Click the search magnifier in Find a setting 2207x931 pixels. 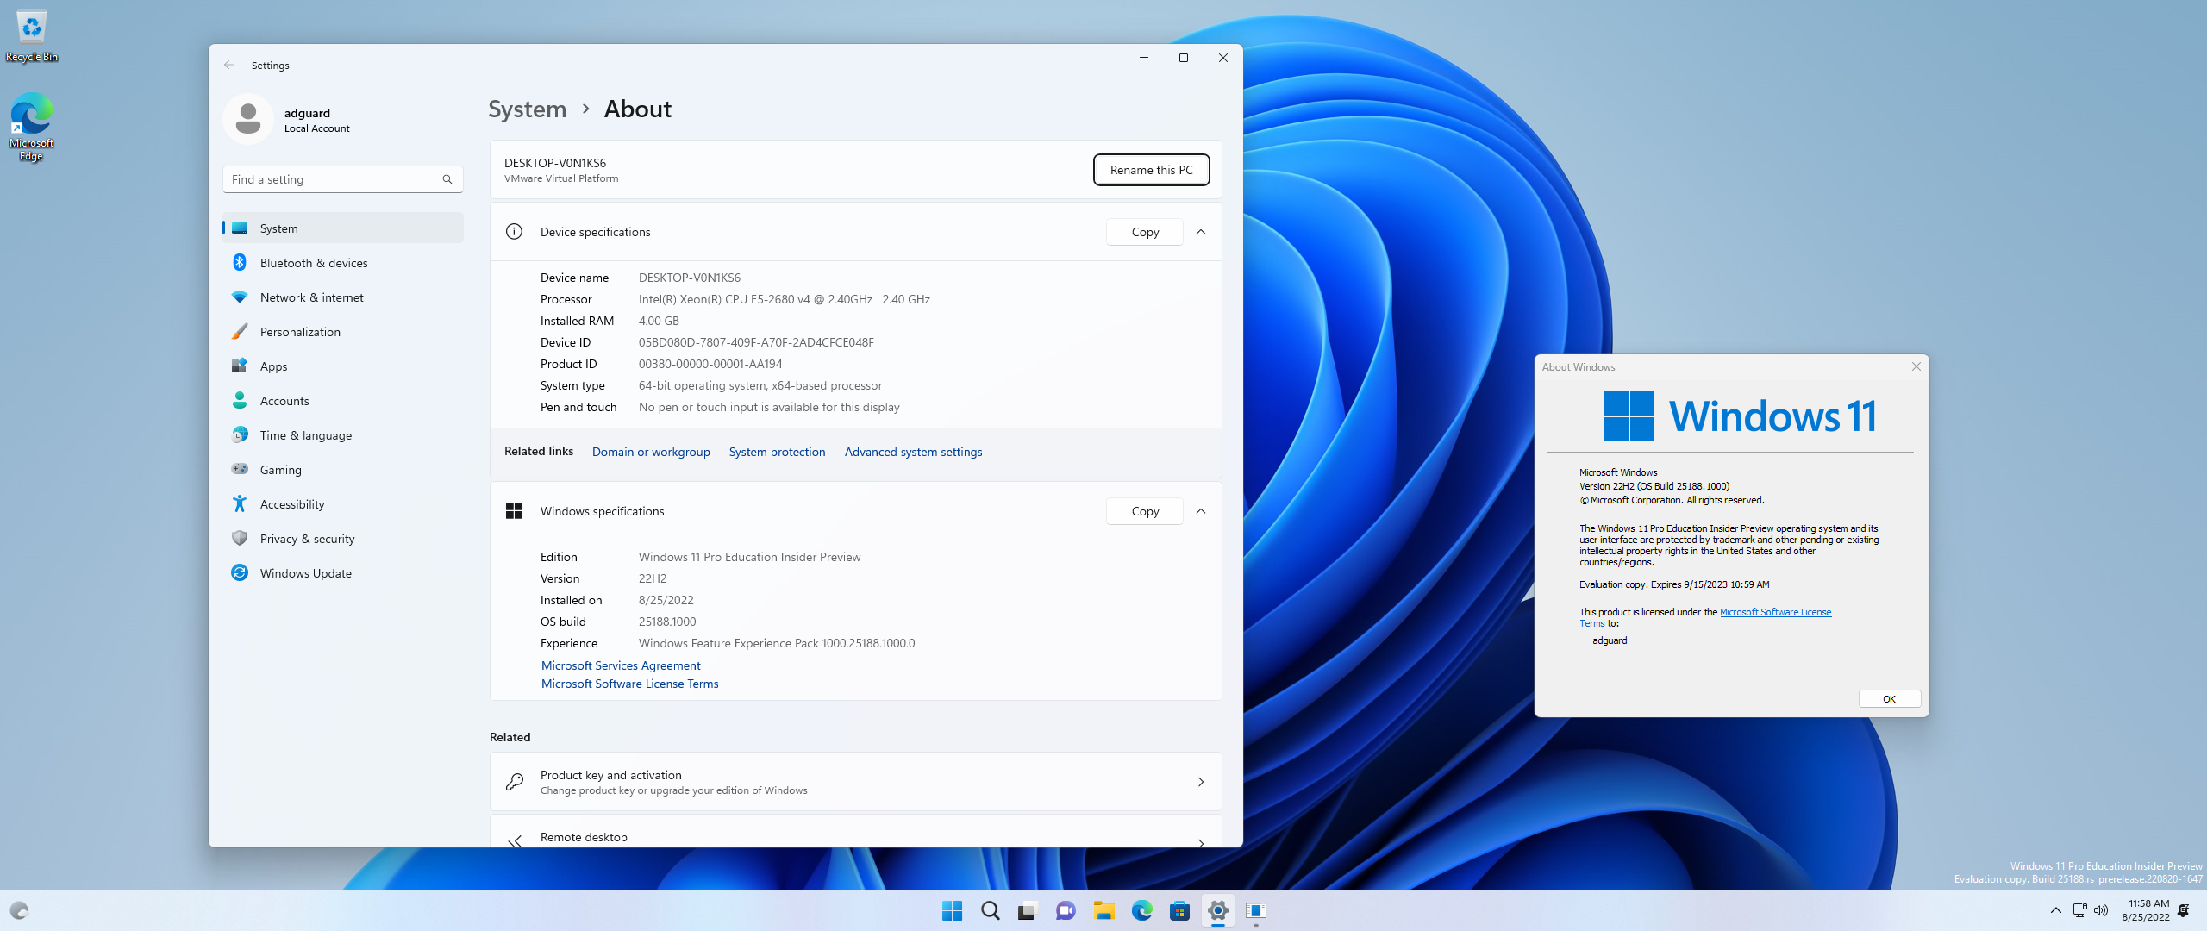pyautogui.click(x=447, y=179)
